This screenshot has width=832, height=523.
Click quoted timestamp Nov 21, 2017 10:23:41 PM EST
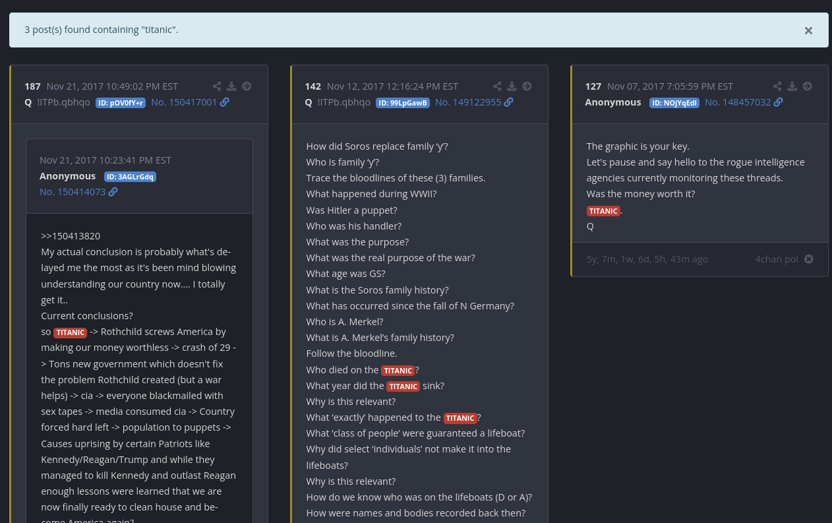click(x=105, y=160)
